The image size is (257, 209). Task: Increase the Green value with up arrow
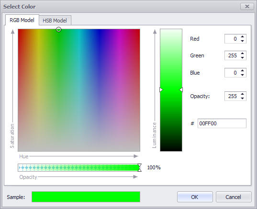click(x=243, y=53)
